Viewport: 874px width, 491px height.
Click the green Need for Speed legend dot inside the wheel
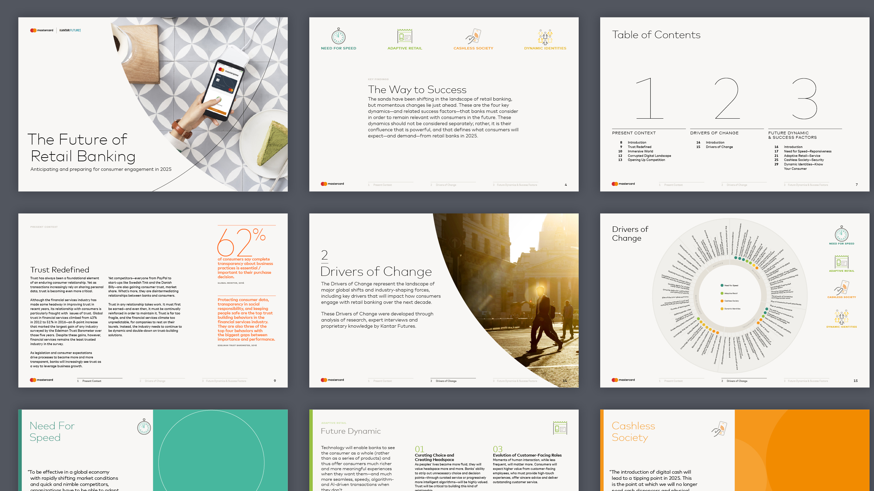[x=722, y=285]
